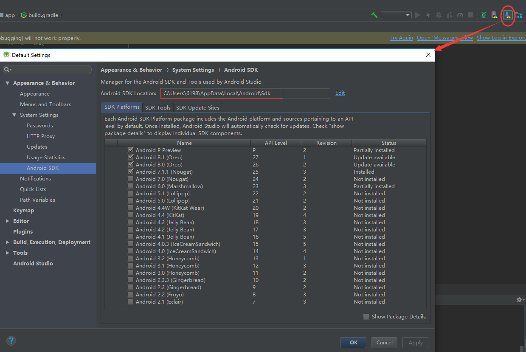
Task: Click the Edit link for SDK location
Action: (340, 93)
